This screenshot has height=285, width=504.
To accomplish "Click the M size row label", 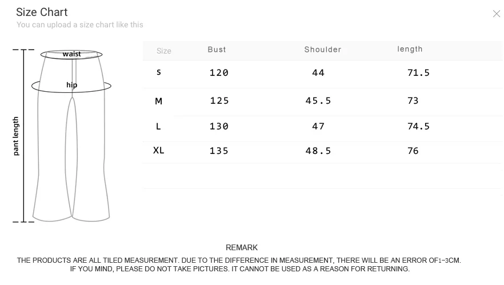I will point(158,101).
